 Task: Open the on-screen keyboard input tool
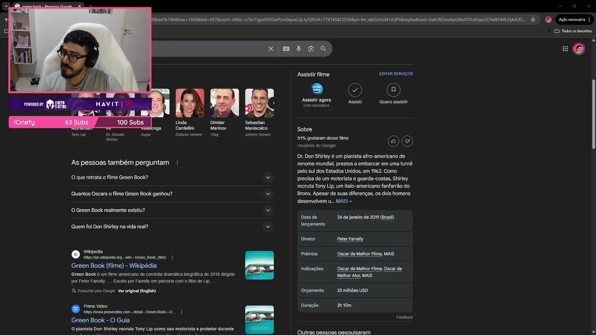tap(286, 49)
